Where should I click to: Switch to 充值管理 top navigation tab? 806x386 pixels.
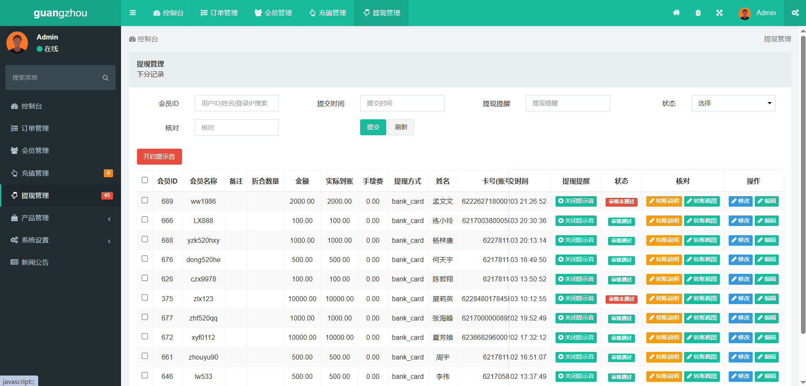327,13
